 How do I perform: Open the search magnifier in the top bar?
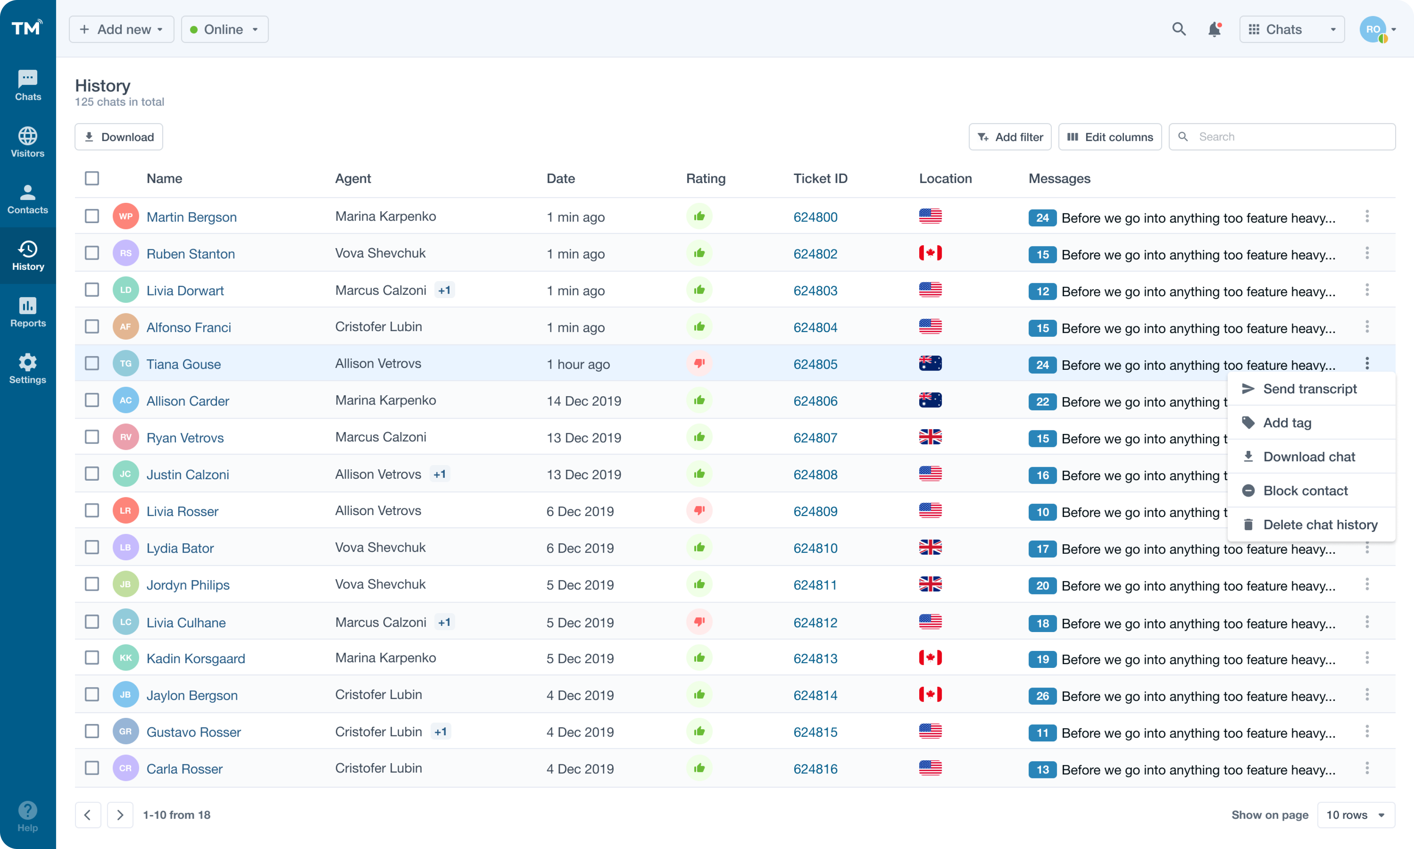(1179, 29)
